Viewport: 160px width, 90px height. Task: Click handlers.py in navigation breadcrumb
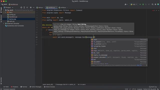pos(13,4)
